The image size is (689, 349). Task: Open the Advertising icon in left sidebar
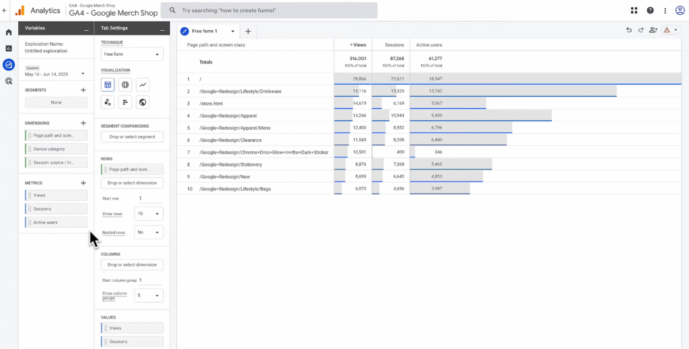[8, 81]
